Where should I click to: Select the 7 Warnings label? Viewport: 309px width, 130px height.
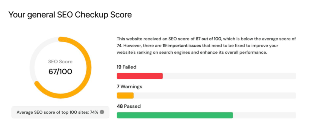(129, 87)
